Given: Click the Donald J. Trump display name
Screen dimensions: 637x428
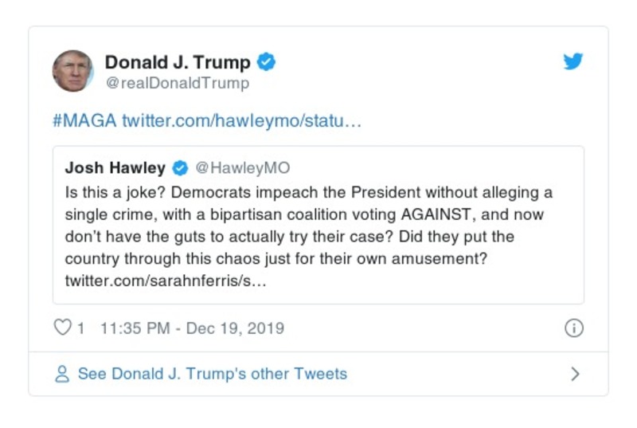Looking at the screenshot, I should pyautogui.click(x=177, y=62).
